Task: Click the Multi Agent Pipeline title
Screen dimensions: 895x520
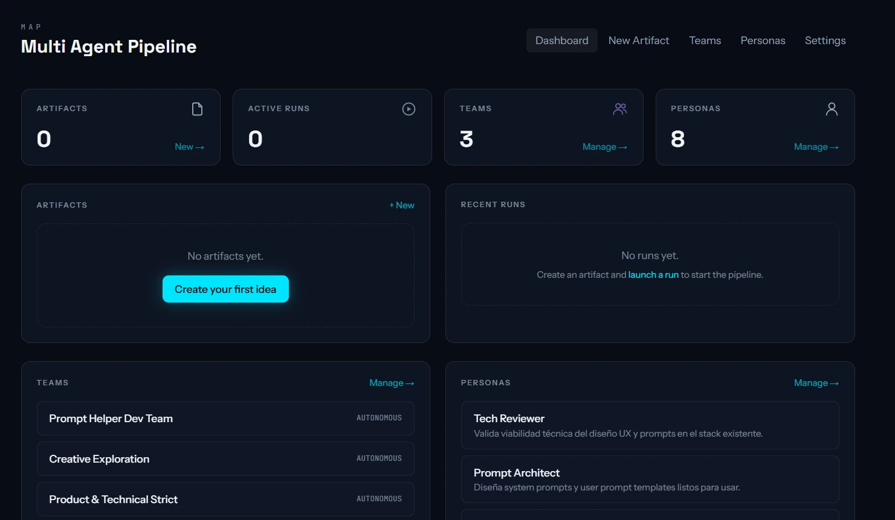Action: [109, 47]
